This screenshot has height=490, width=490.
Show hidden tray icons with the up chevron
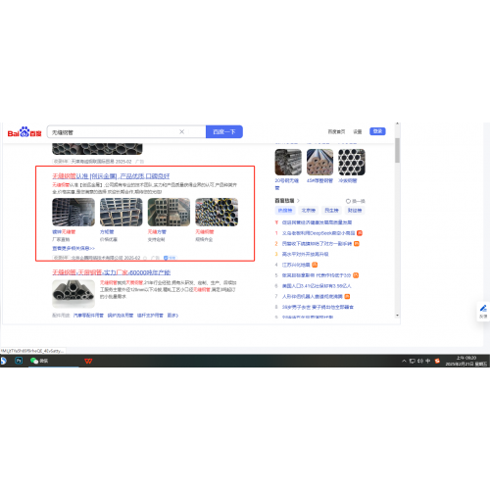tap(404, 361)
